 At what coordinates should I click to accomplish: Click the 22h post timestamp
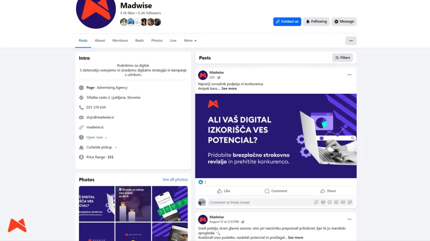[x=212, y=77]
